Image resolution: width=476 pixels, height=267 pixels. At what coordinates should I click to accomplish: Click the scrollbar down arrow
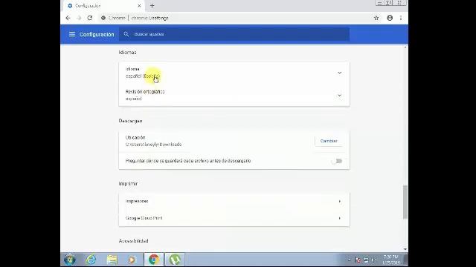[x=405, y=249]
